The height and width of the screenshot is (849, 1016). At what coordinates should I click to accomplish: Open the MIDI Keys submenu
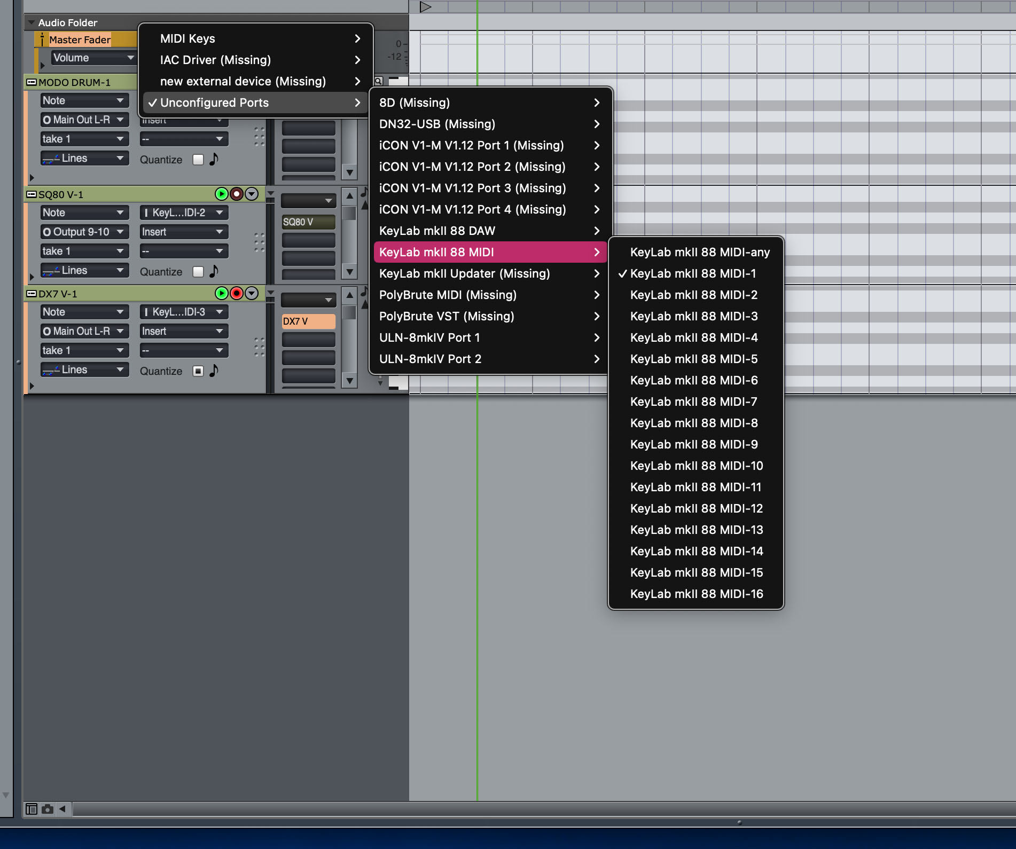click(x=255, y=38)
